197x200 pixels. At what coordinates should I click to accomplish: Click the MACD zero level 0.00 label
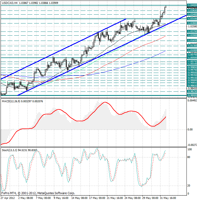190,130
